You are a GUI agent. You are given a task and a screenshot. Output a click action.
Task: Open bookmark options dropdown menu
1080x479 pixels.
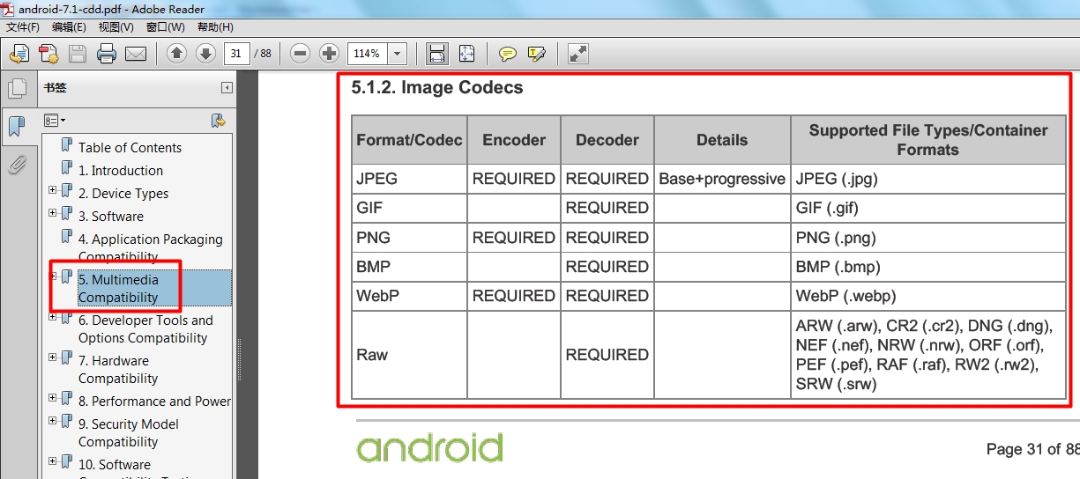tap(55, 120)
